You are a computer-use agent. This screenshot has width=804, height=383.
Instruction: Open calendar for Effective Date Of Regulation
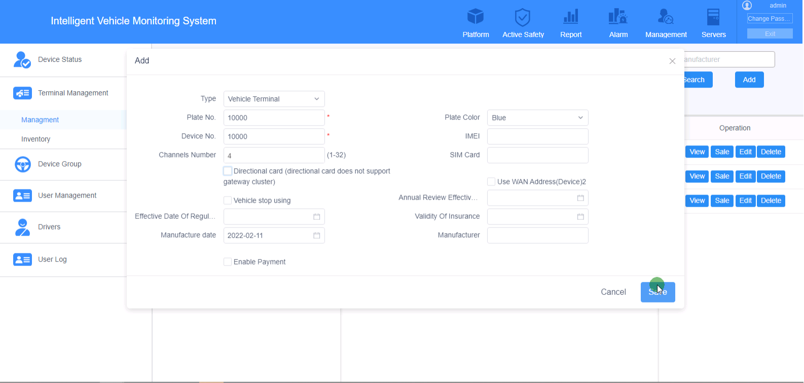(x=317, y=217)
